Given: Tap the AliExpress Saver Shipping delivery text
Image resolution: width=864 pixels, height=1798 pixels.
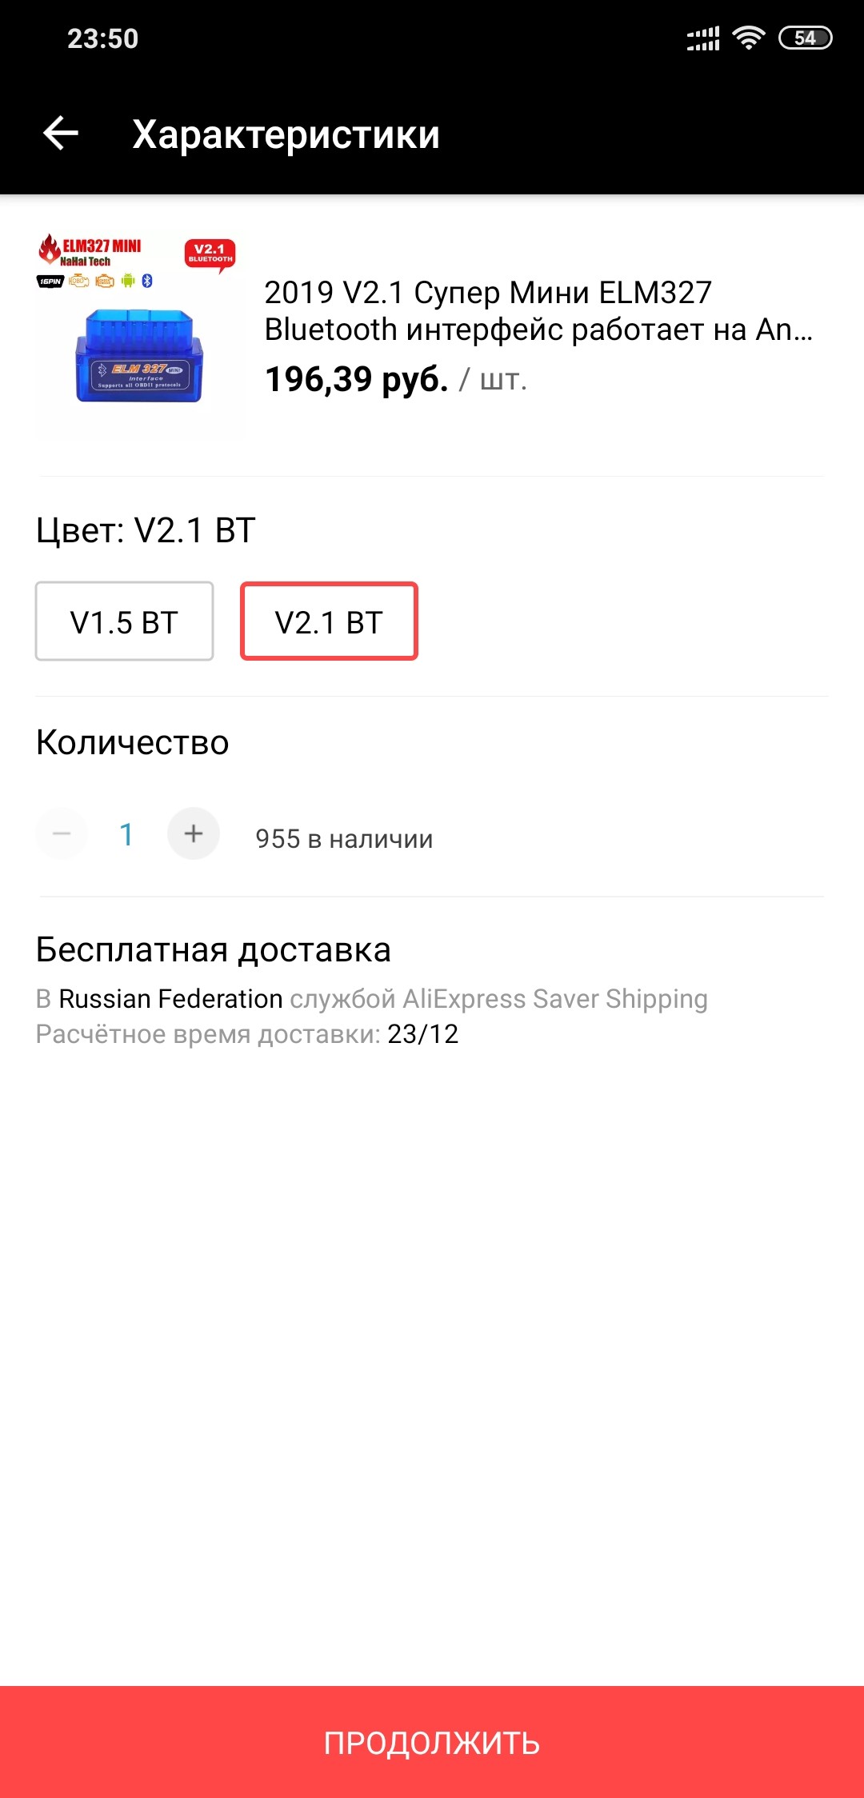Looking at the screenshot, I should click(x=555, y=999).
